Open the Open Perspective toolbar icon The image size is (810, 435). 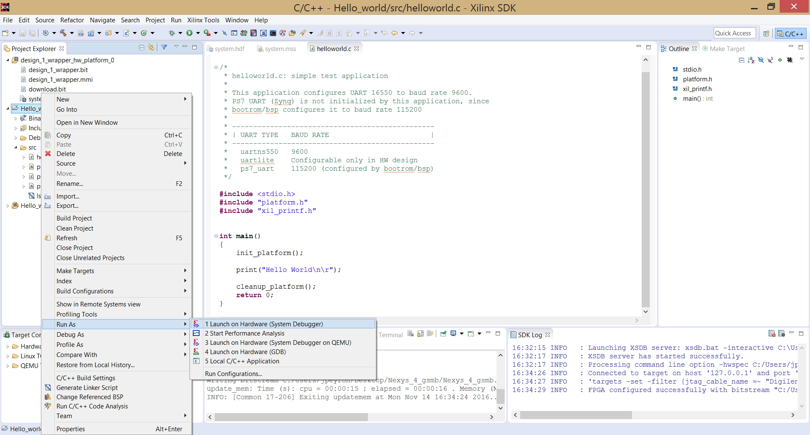[767, 33]
